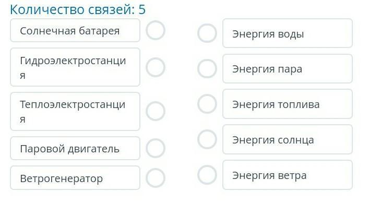The image size is (369, 203).
Task: Click the Гидроэлектростанция box
Action: tap(75, 67)
